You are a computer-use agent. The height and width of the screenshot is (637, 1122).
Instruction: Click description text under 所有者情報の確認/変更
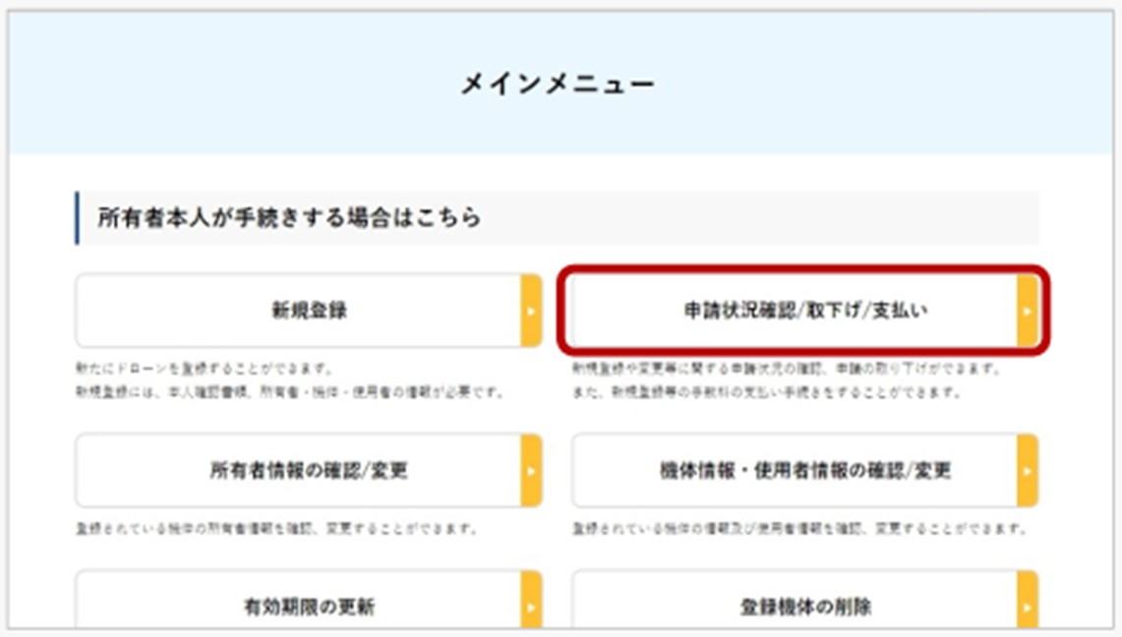276,529
